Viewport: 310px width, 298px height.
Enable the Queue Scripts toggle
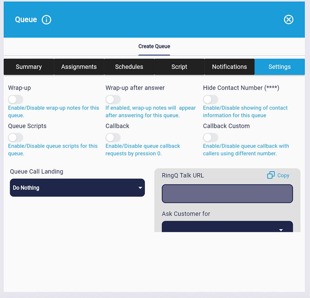point(15,138)
